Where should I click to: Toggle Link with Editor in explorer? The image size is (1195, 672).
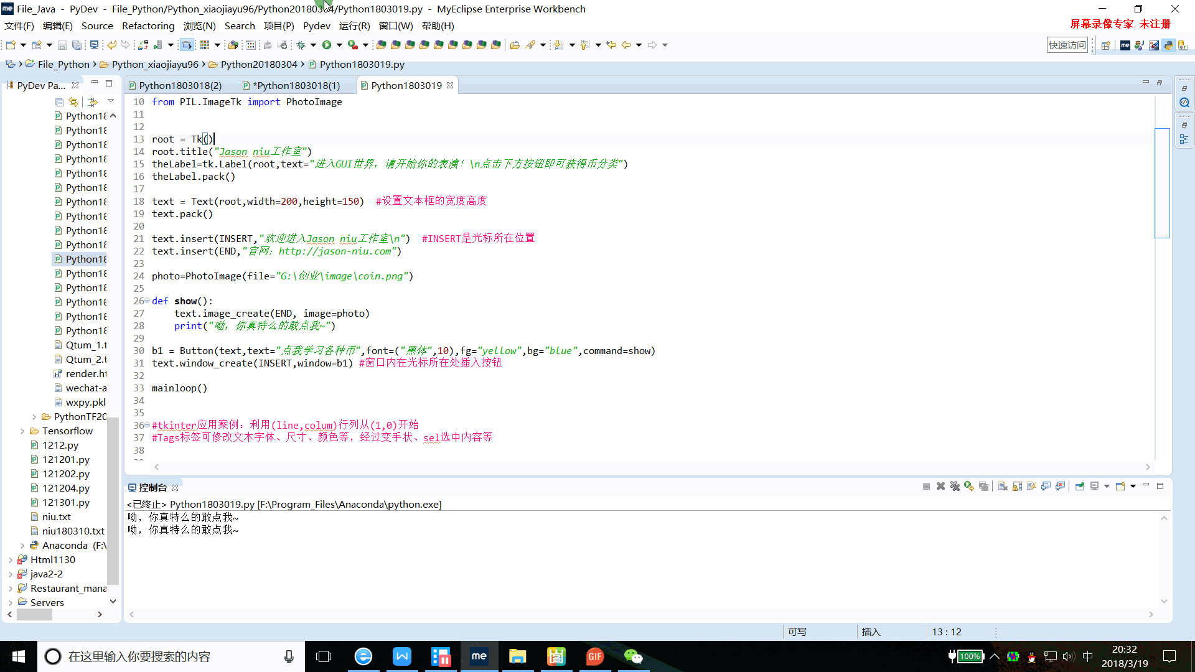74,101
